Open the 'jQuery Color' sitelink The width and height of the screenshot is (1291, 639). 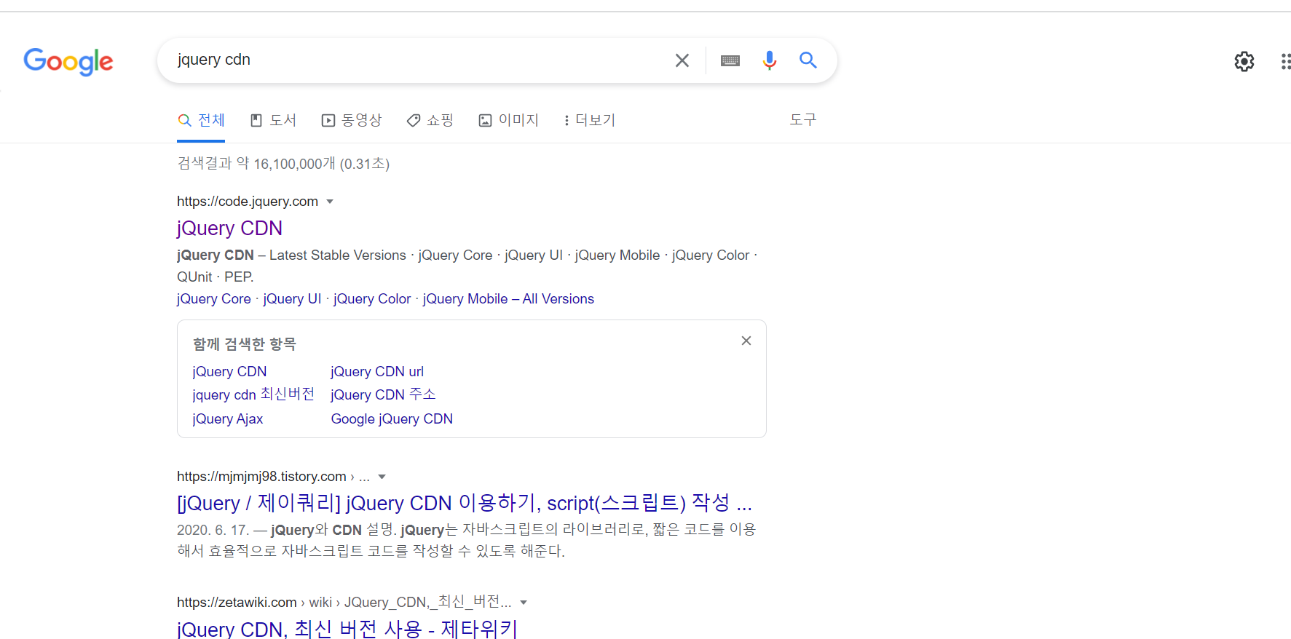372,299
